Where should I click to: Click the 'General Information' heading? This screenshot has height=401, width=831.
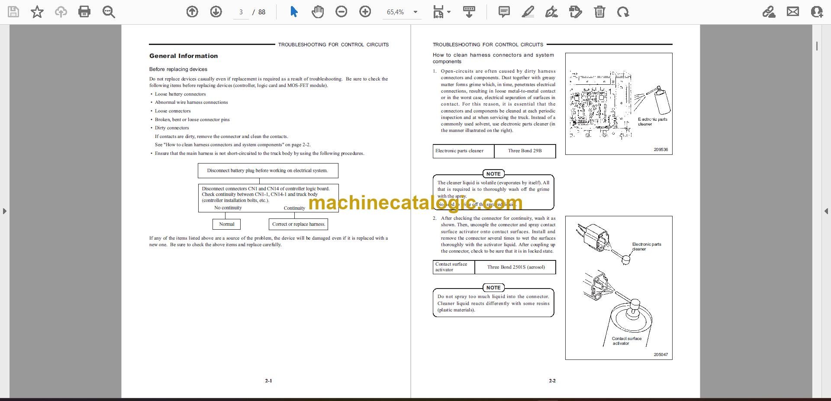point(184,56)
